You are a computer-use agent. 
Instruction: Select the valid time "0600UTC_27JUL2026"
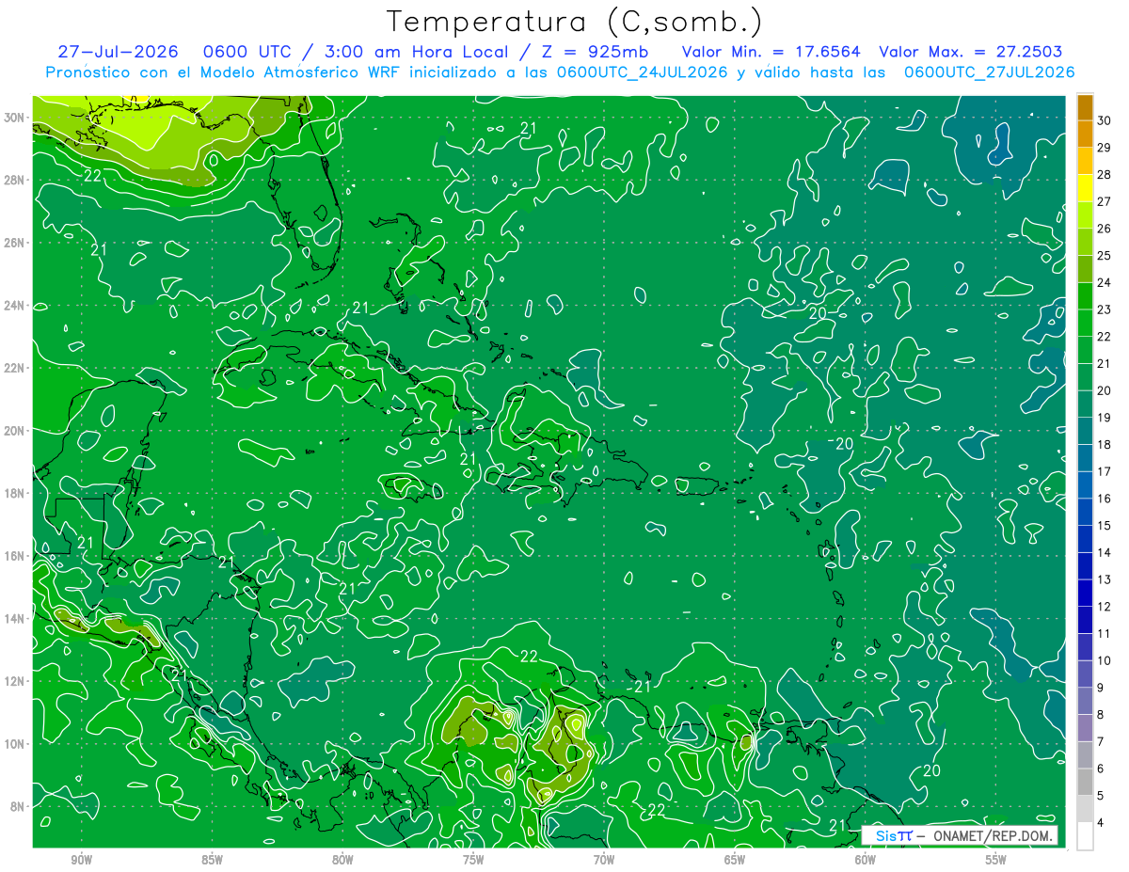click(x=989, y=72)
